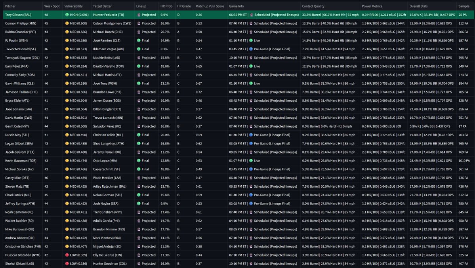Click the Matchup Vuln Score column header
Screen dimensions: 475x268
tap(210, 6)
